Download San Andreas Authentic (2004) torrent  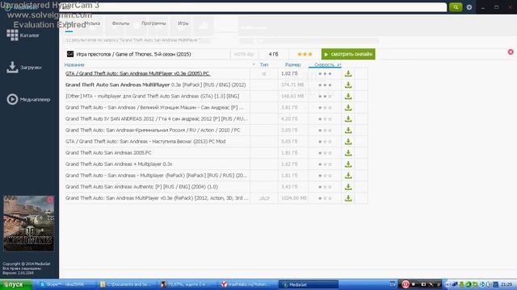click(x=348, y=187)
